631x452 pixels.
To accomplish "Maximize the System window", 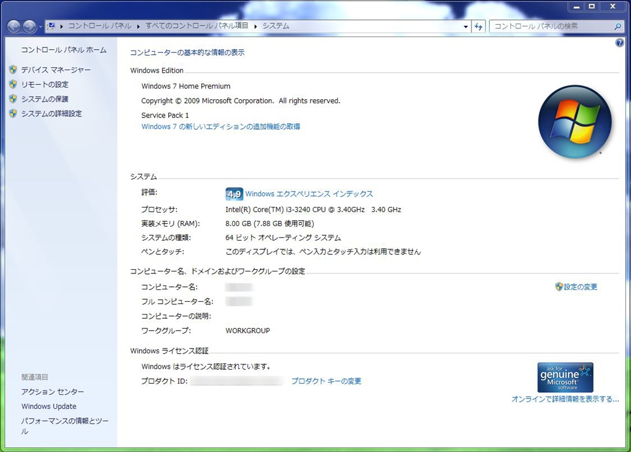I will (x=592, y=6).
